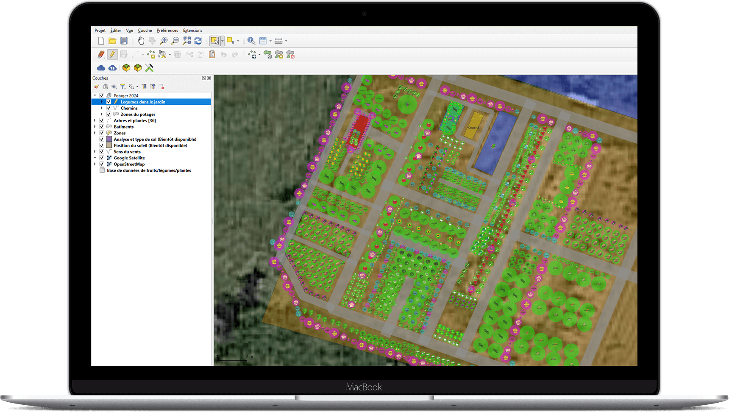The height and width of the screenshot is (412, 729).
Task: Open the Projet menu
Action: point(100,31)
